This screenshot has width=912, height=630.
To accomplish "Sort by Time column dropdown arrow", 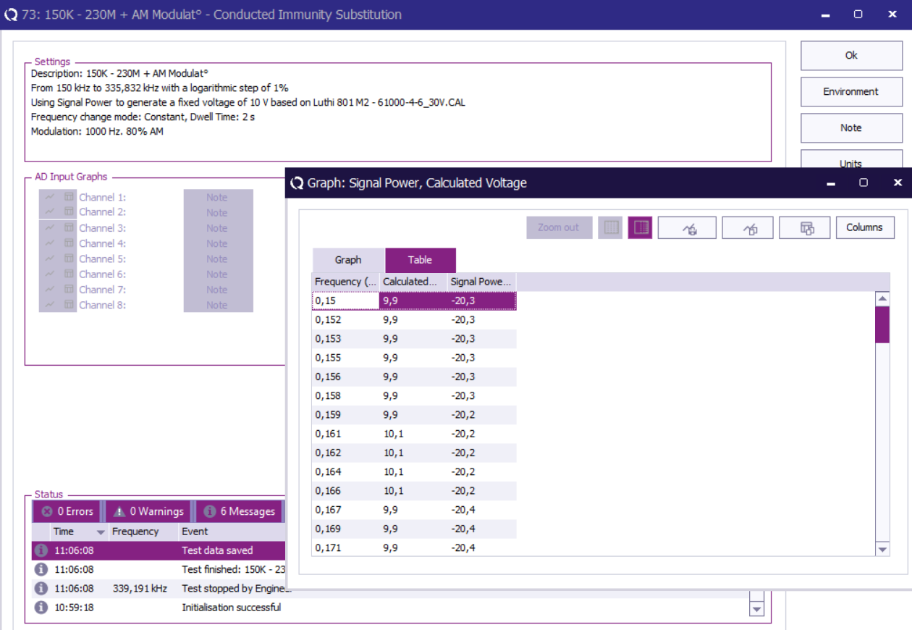I will (x=101, y=532).
